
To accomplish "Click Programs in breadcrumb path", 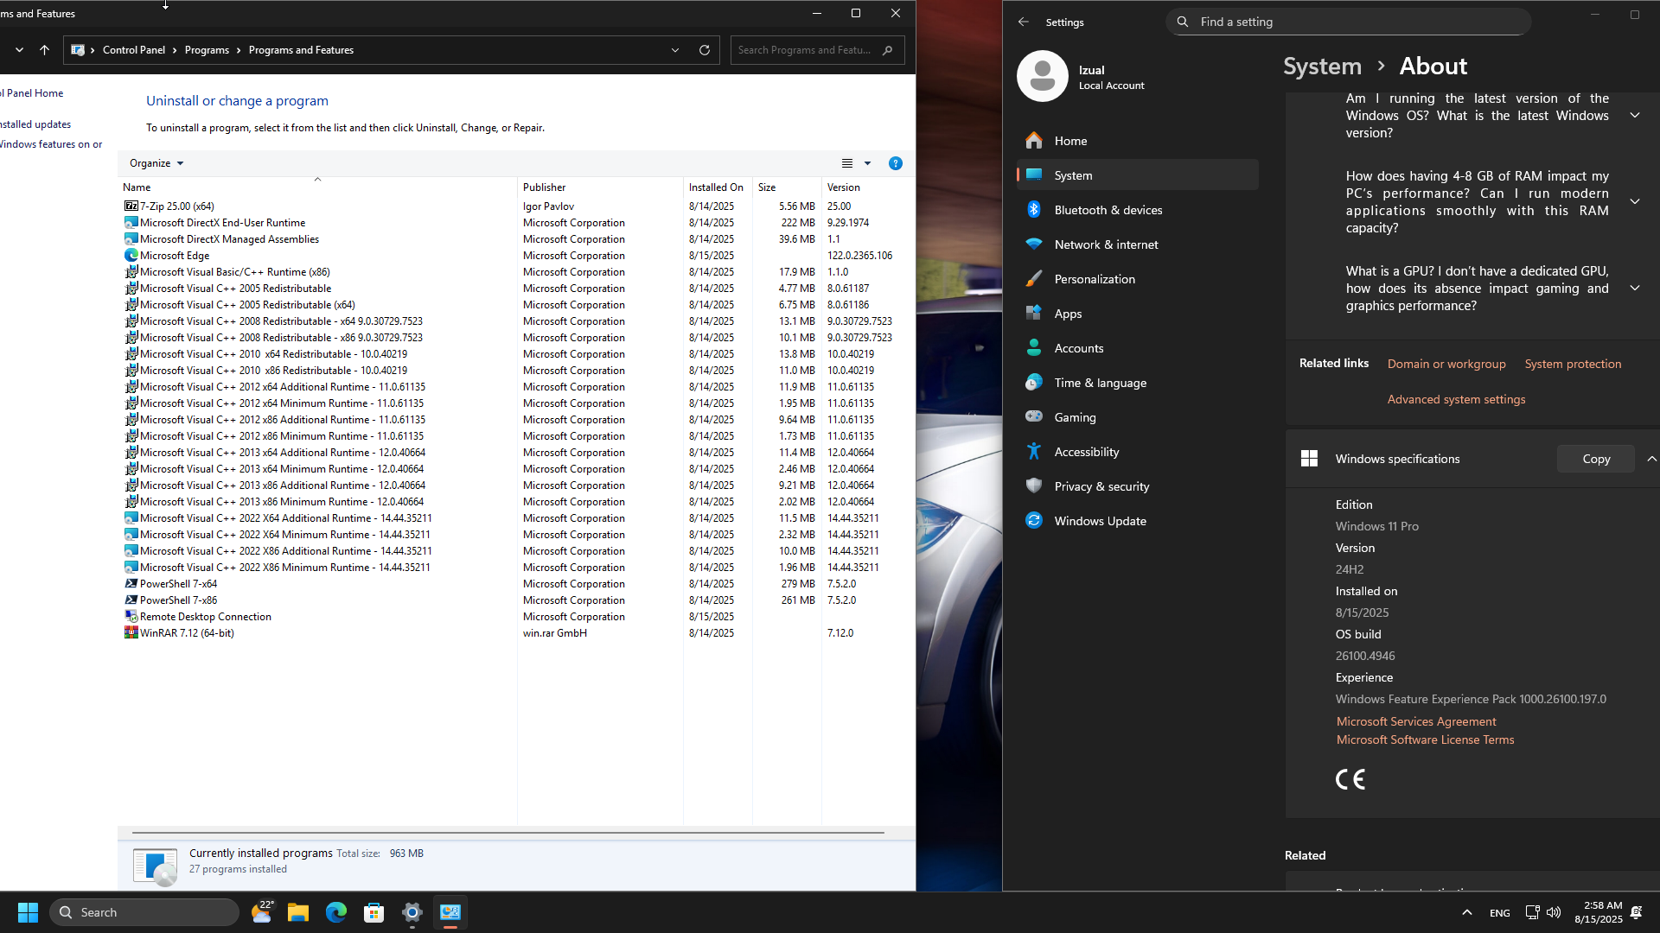I will click(x=207, y=50).
